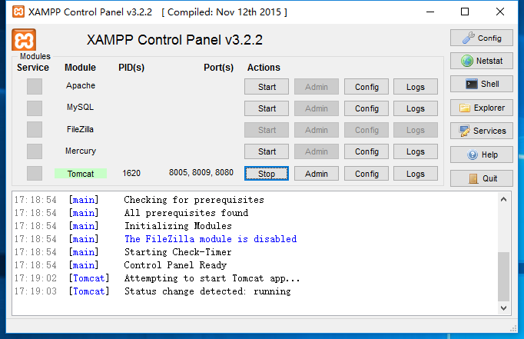
Task: Click the greyed Mercury Admin button
Action: tap(316, 151)
